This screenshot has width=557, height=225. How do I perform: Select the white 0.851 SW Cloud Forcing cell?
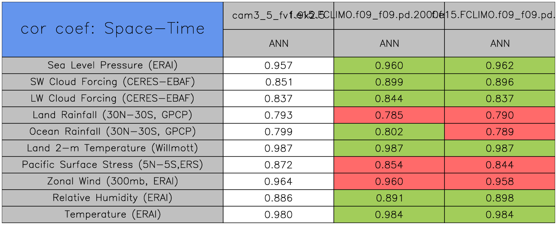coord(278,82)
